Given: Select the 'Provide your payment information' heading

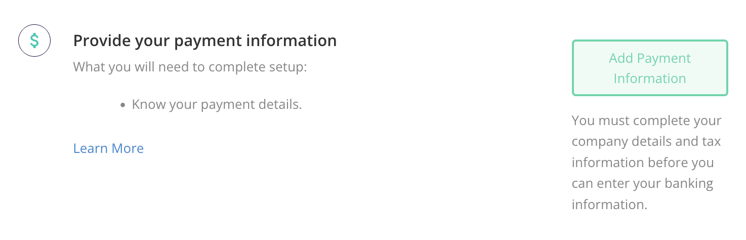Looking at the screenshot, I should point(205,41).
